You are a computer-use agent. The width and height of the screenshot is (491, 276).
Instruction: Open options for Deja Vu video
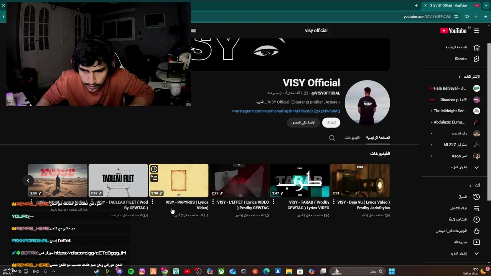pyautogui.click(x=334, y=202)
